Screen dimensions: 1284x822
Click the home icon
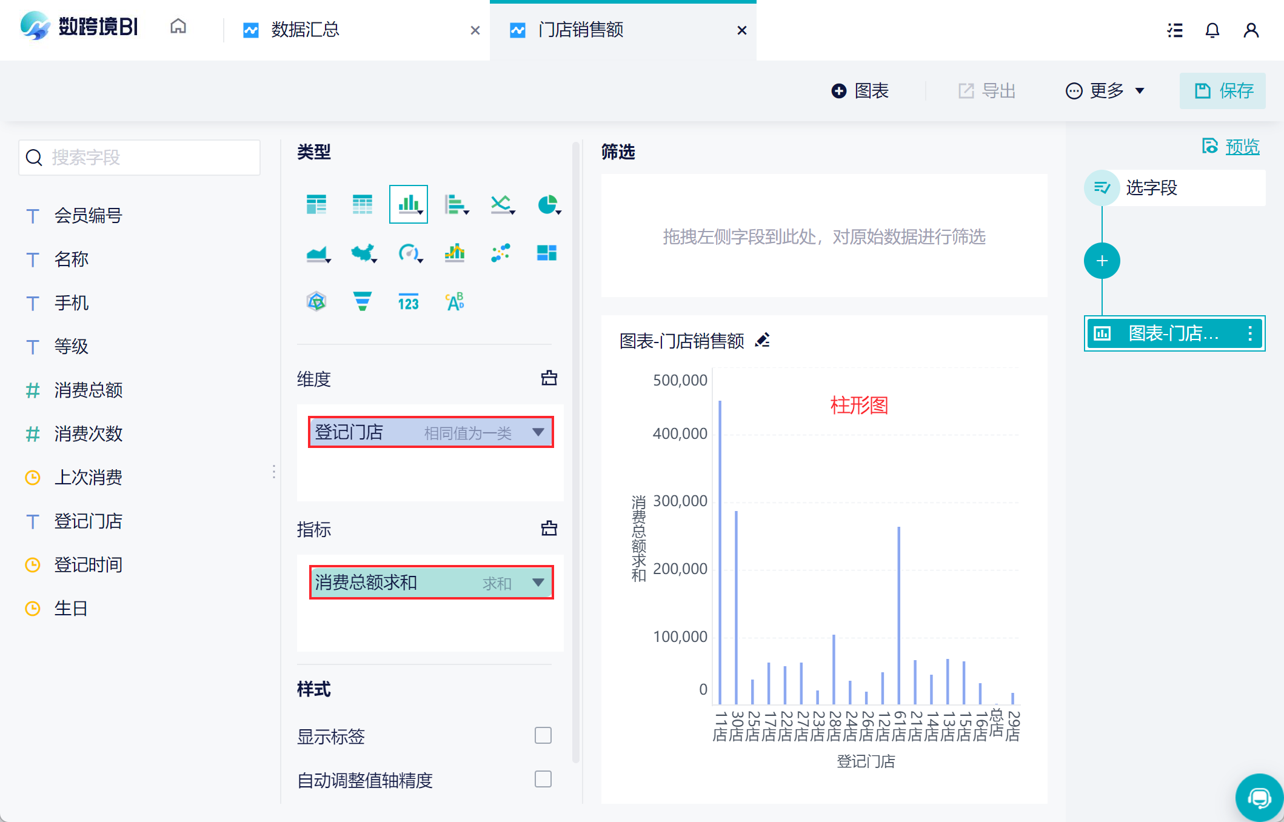click(x=178, y=27)
